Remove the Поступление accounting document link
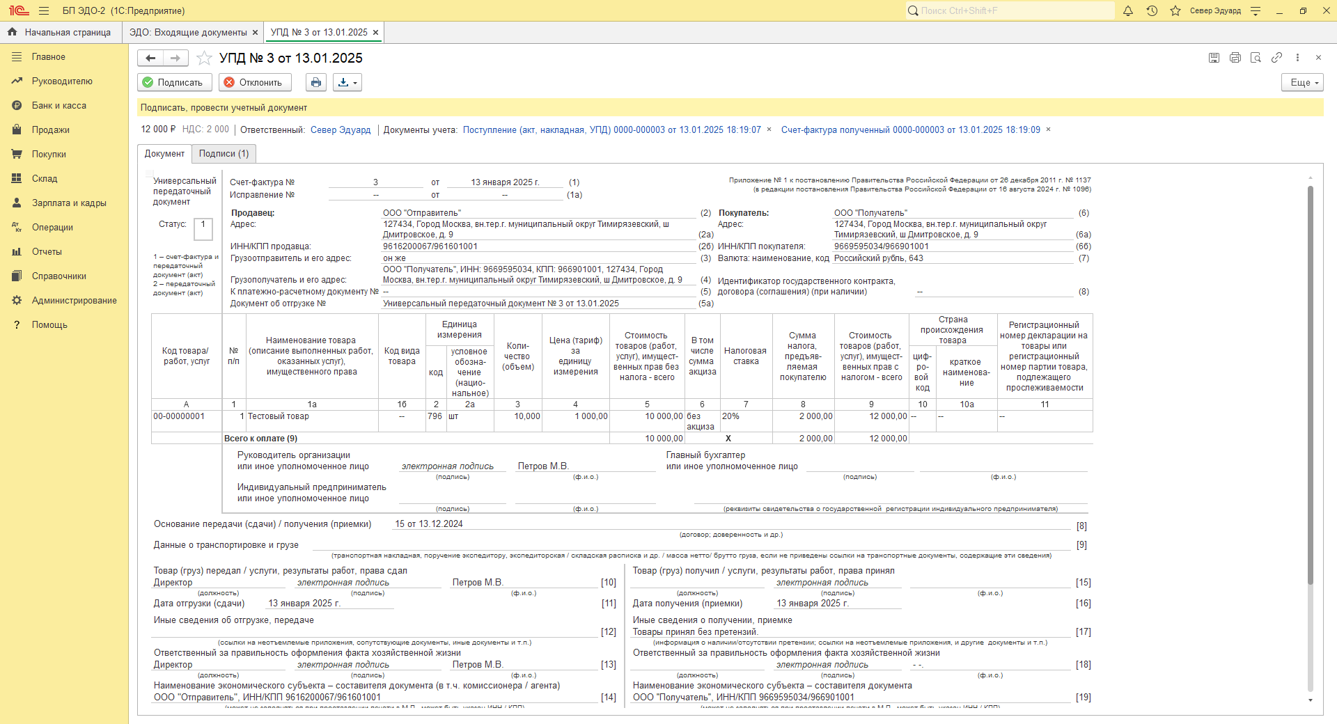Image resolution: width=1337 pixels, height=724 pixels. coord(769,129)
